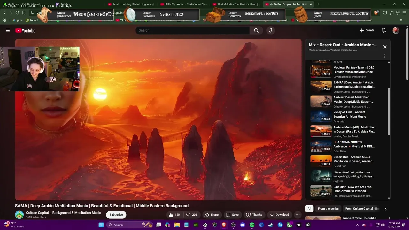Like the video (18K thumbs up)

pyautogui.click(x=174, y=215)
